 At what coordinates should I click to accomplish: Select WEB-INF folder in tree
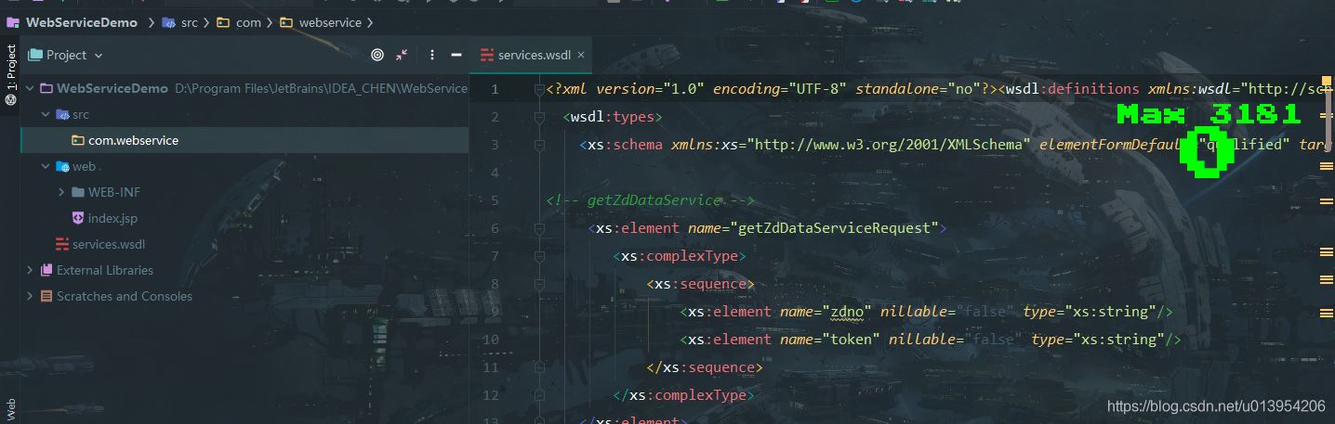click(114, 192)
